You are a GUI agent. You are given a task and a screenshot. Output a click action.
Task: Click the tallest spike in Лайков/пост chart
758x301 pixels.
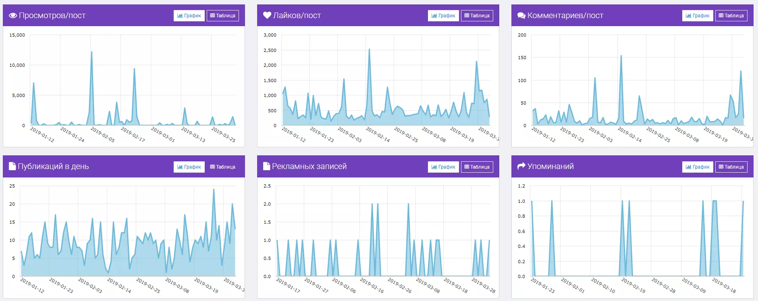click(x=369, y=49)
